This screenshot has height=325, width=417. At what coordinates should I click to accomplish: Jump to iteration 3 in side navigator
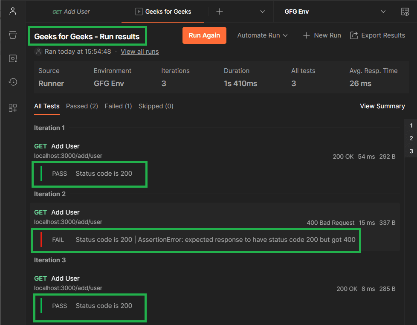pos(411,151)
